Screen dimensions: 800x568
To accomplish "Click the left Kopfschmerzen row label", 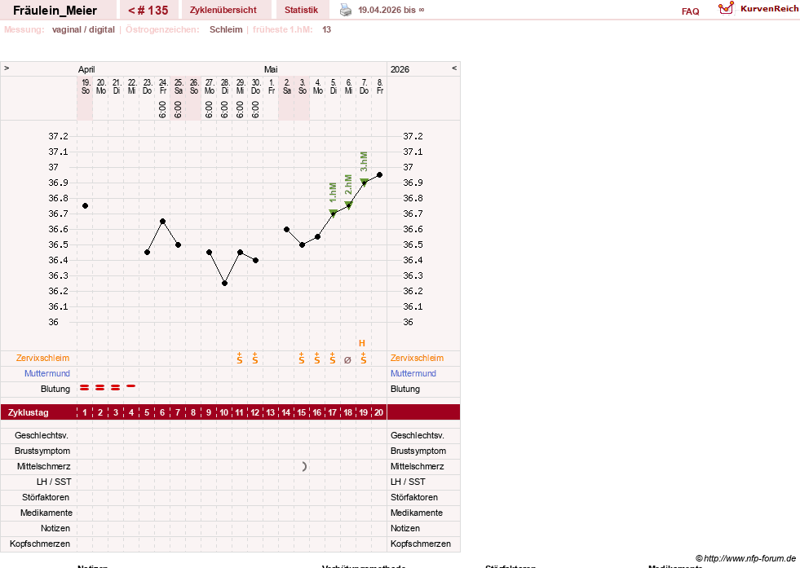I will tap(40, 544).
